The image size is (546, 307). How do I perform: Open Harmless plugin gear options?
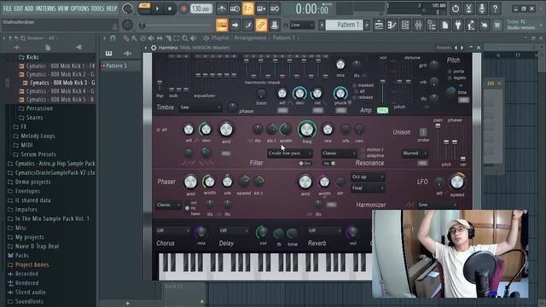[x=154, y=48]
